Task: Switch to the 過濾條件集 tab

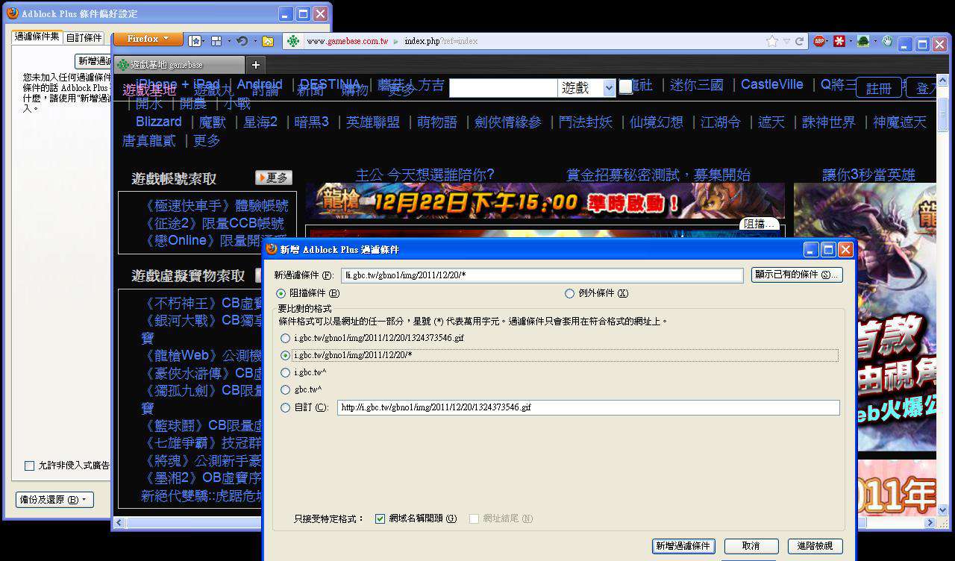Action: coord(37,37)
